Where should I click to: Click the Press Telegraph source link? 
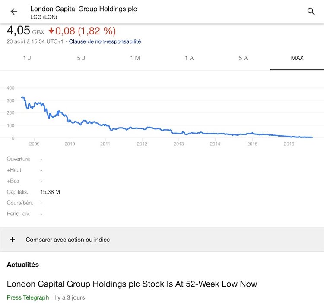(28, 297)
